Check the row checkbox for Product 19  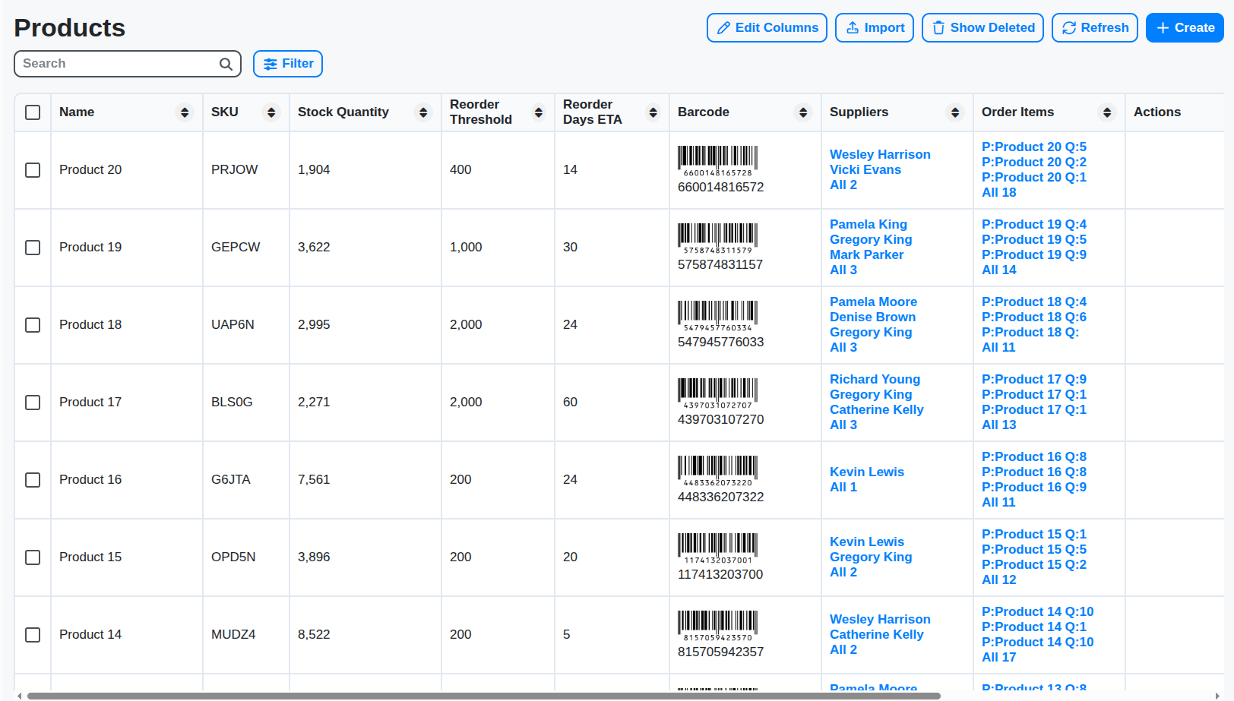pos(33,248)
